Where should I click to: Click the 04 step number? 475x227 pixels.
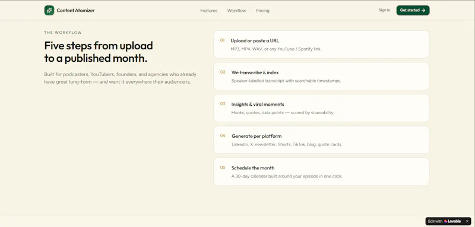tap(223, 135)
